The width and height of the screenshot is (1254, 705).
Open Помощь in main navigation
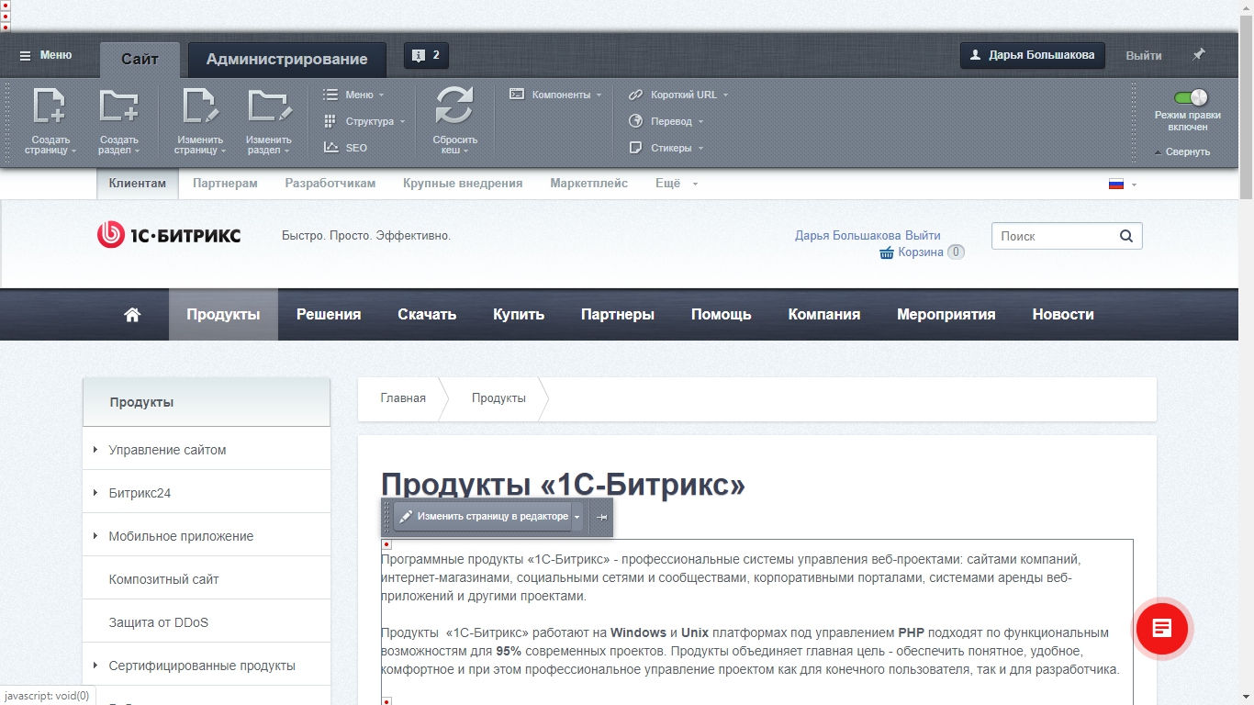pos(722,315)
